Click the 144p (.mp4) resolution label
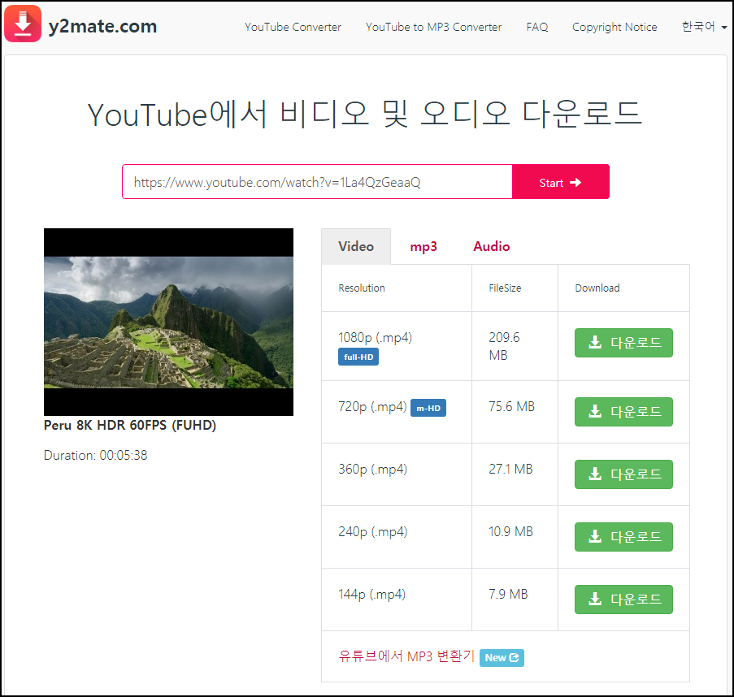Viewport: 734px width, 697px height. pos(371,595)
